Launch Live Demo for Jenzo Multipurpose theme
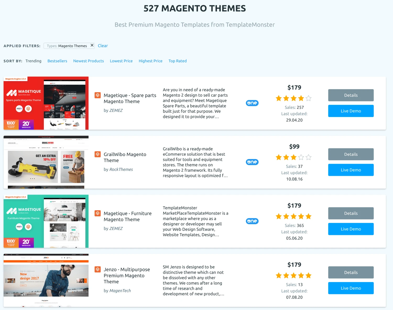Image resolution: width=393 pixels, height=310 pixels. pyautogui.click(x=351, y=288)
